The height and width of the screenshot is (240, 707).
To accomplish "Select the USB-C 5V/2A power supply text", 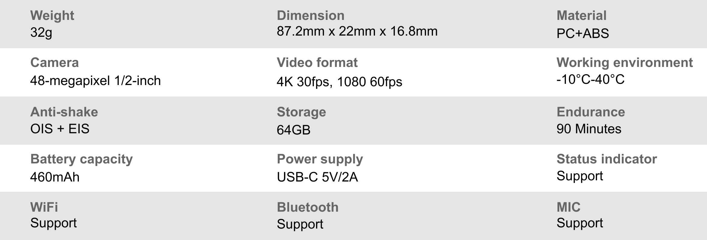I will click(317, 177).
